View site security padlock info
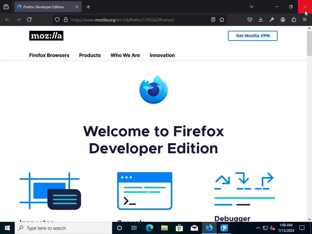This screenshot has width=312, height=234. [x=66, y=19]
